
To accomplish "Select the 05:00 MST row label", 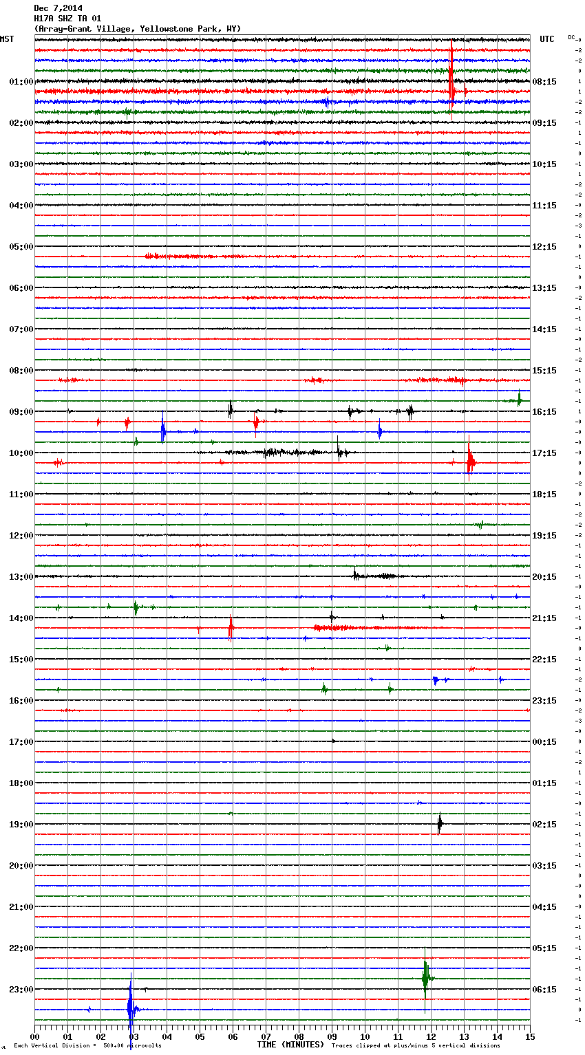I will [21, 247].
